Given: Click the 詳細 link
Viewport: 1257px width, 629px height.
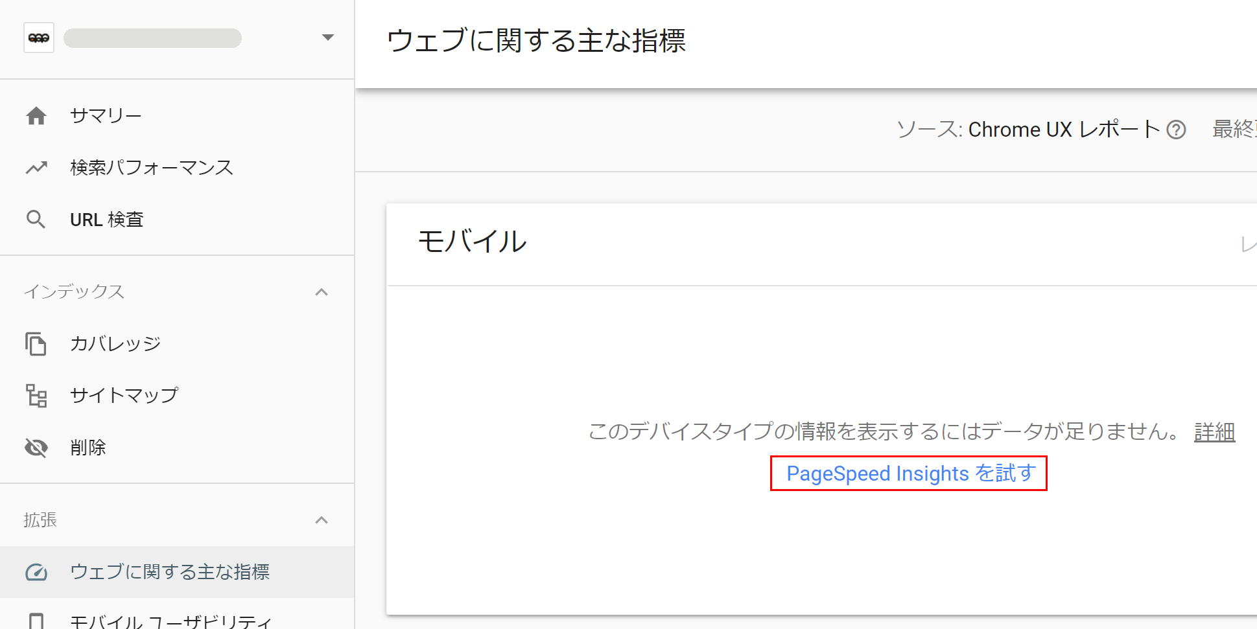Looking at the screenshot, I should coord(1214,431).
